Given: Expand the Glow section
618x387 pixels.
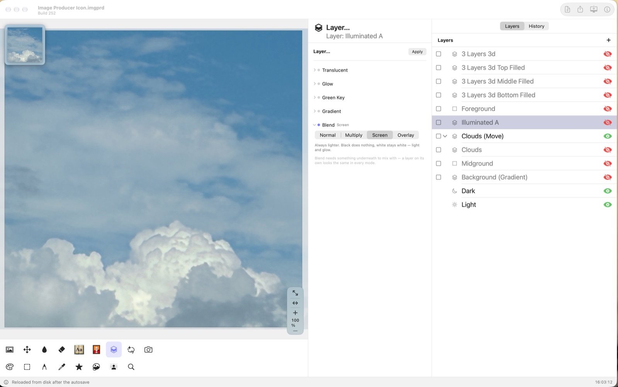Looking at the screenshot, I should 314,84.
